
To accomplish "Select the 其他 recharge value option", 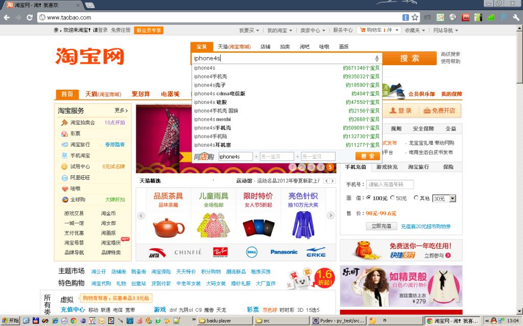I will point(416,198).
